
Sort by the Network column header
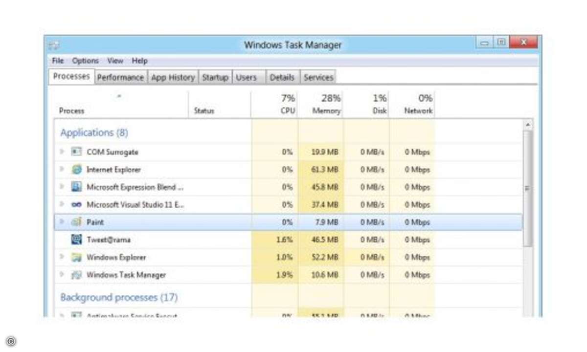[418, 111]
